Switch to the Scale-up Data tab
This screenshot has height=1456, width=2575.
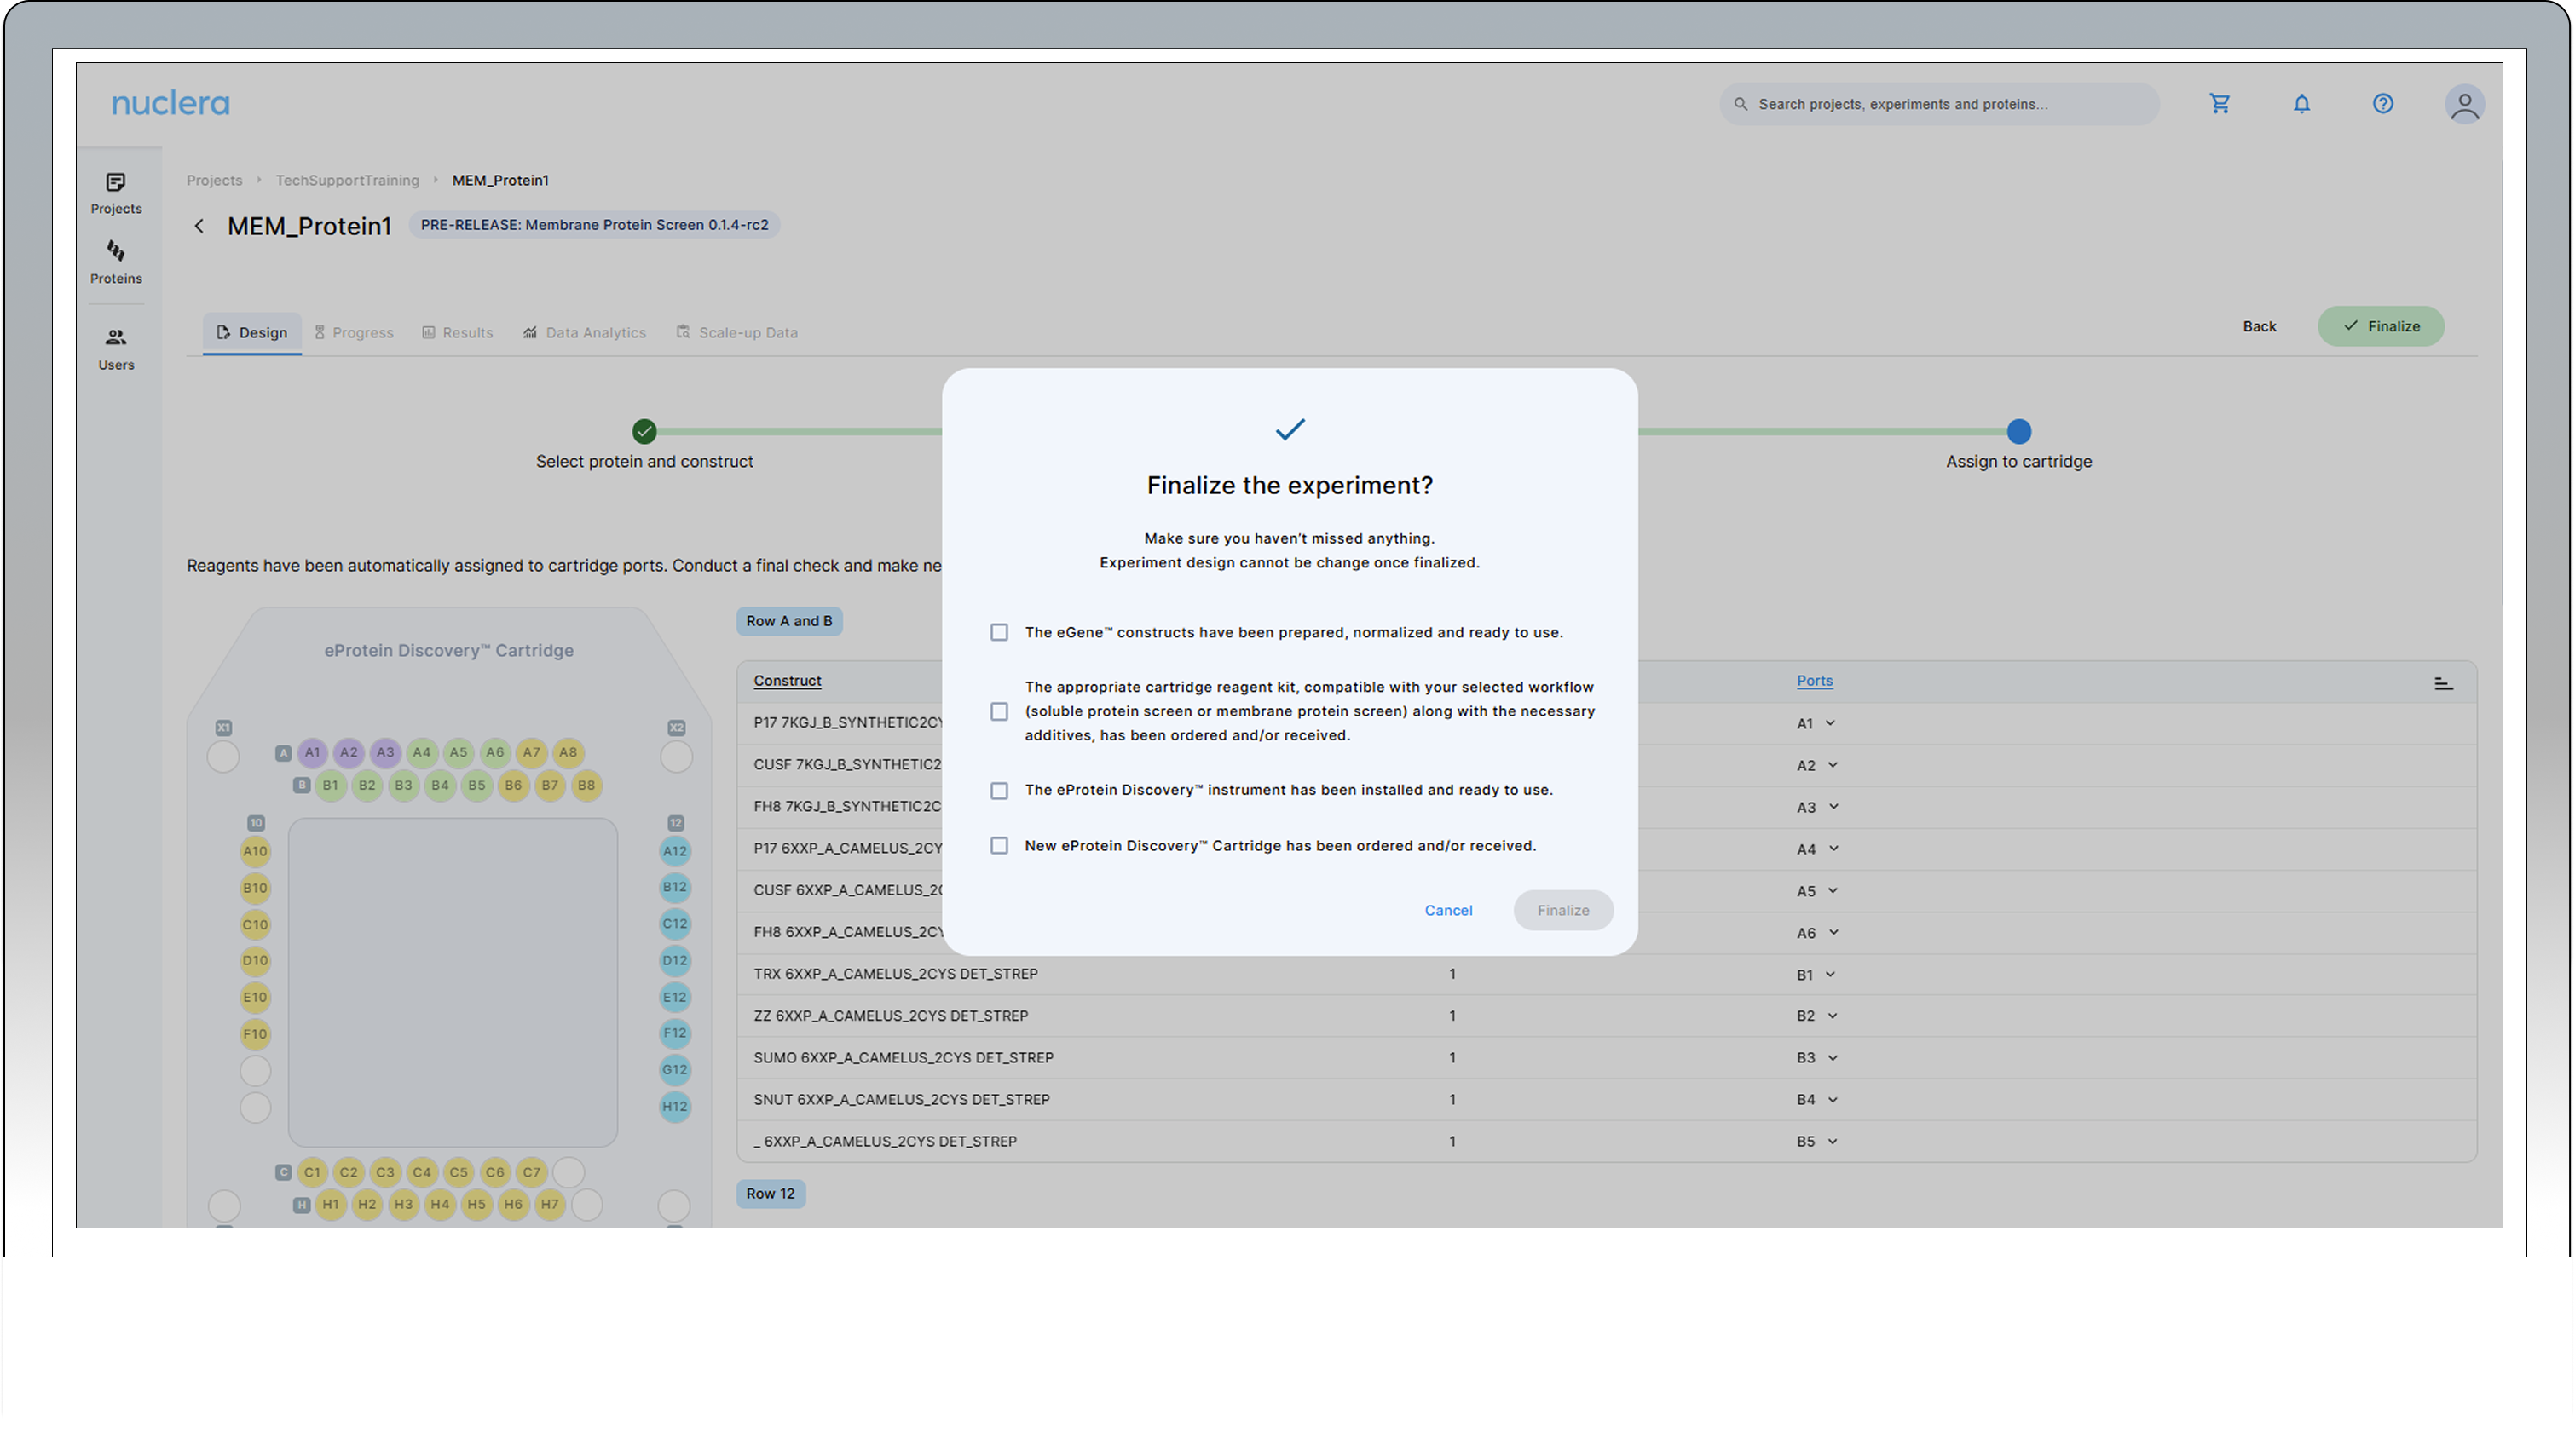737,332
